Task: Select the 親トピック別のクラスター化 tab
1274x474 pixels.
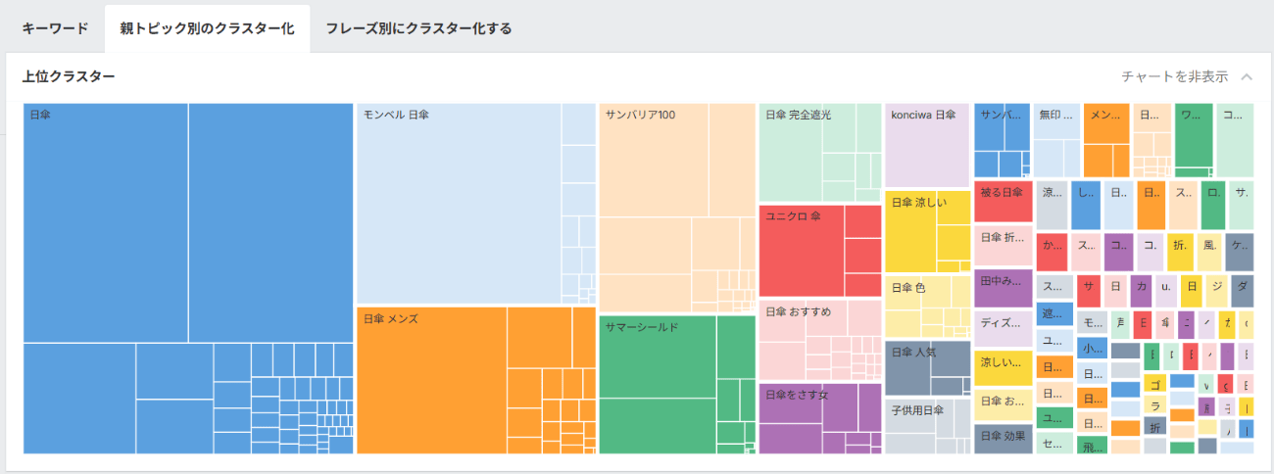Action: 207,28
